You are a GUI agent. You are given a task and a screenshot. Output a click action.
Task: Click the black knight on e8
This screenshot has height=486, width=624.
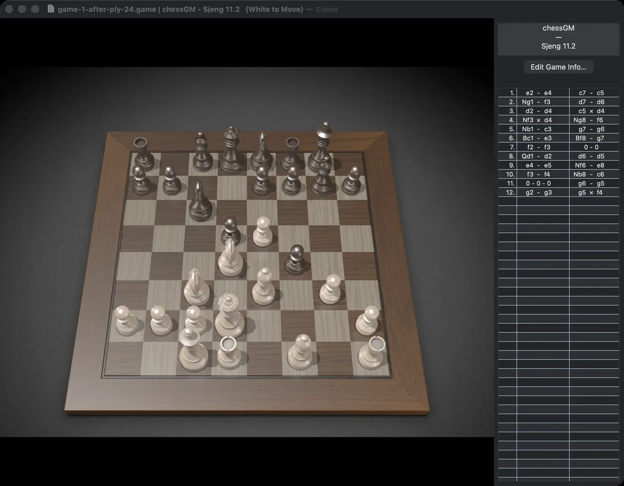(x=262, y=151)
